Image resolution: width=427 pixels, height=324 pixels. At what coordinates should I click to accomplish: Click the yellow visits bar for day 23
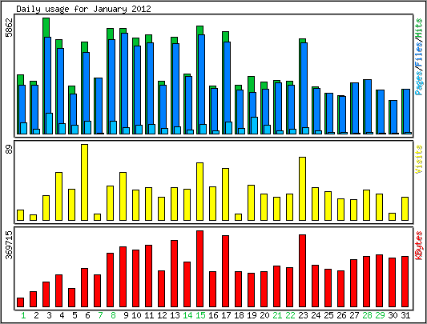click(x=302, y=189)
